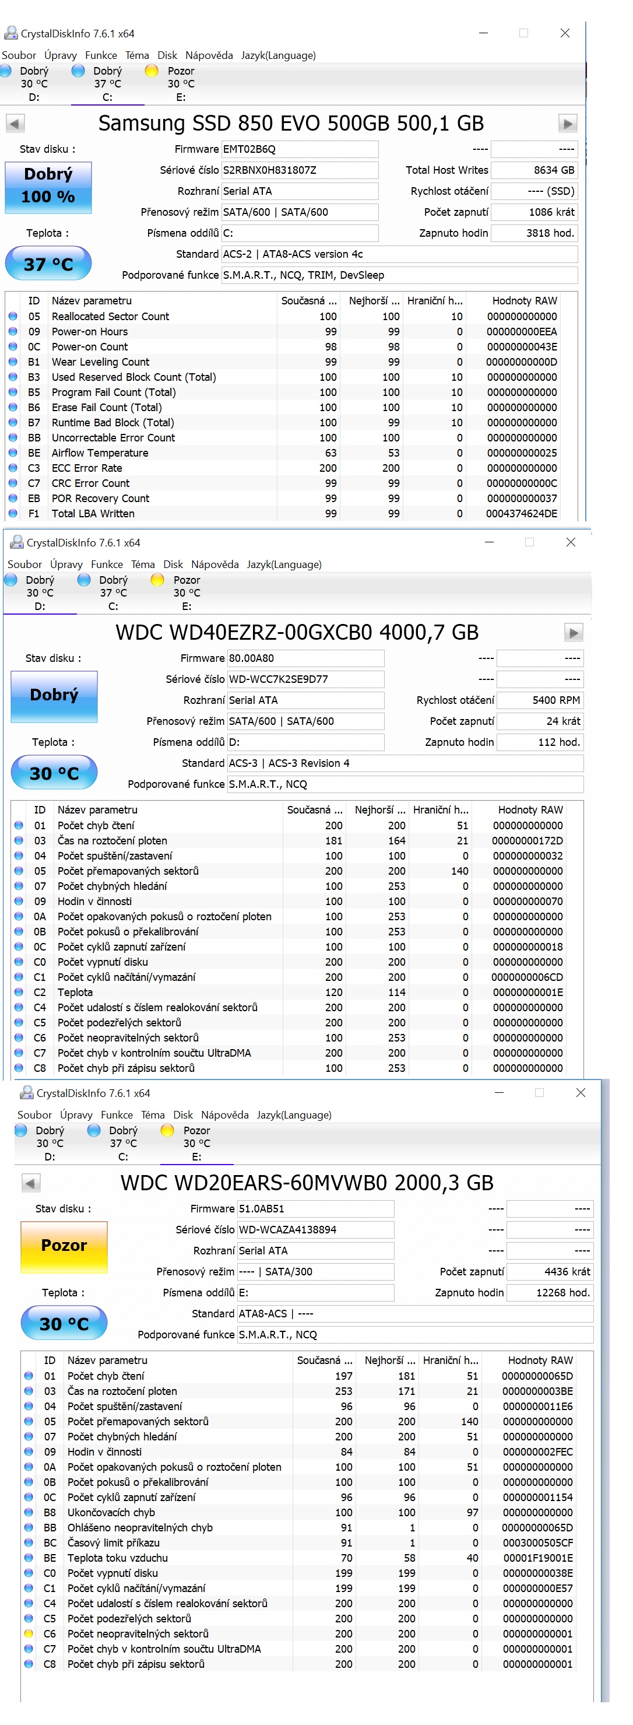Click the yellow Pozor health status button
Screen dimensions: 633x1725
64,1246
